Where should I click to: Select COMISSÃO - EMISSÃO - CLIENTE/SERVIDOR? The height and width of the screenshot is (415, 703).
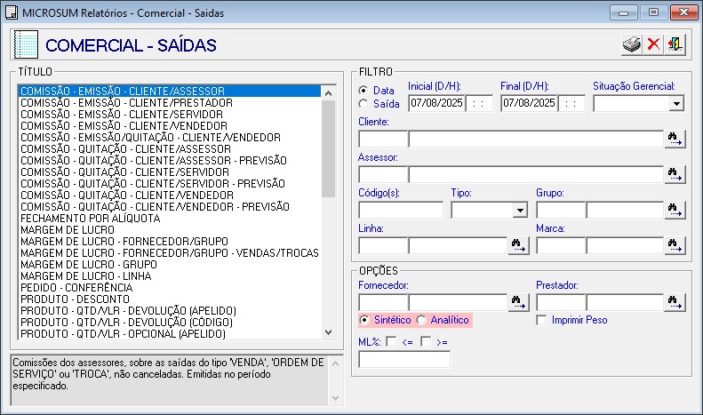click(x=170, y=115)
